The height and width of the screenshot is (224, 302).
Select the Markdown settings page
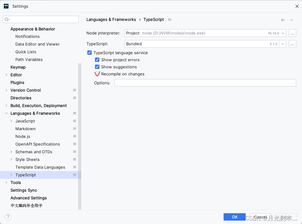(x=26, y=129)
